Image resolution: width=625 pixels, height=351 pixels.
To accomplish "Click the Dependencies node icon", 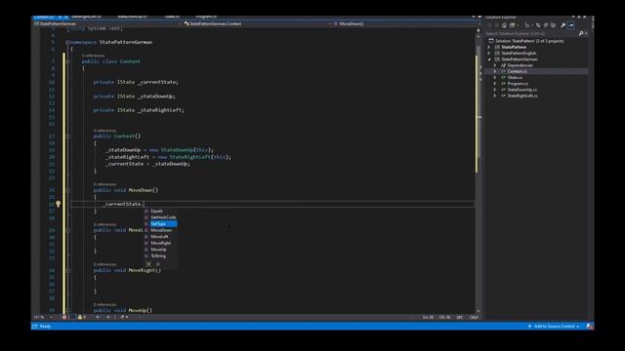I will [504, 65].
